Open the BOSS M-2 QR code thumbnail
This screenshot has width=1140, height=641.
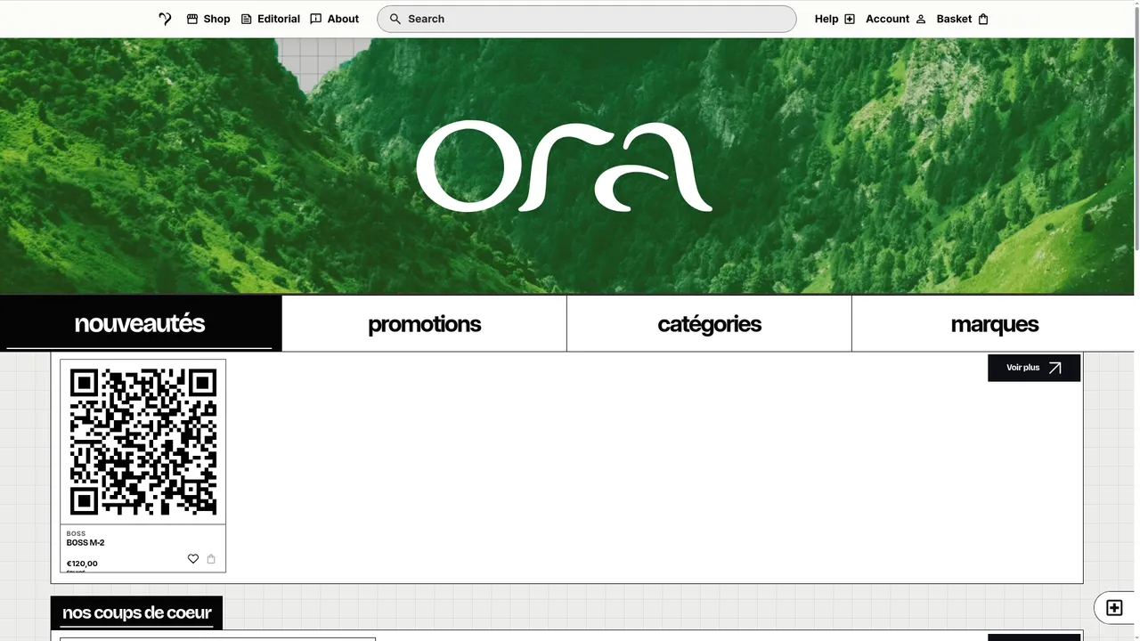tap(143, 442)
